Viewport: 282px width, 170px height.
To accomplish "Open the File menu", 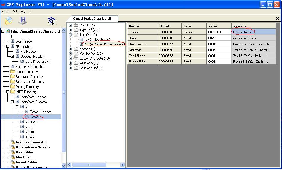I will click(x=5, y=11).
